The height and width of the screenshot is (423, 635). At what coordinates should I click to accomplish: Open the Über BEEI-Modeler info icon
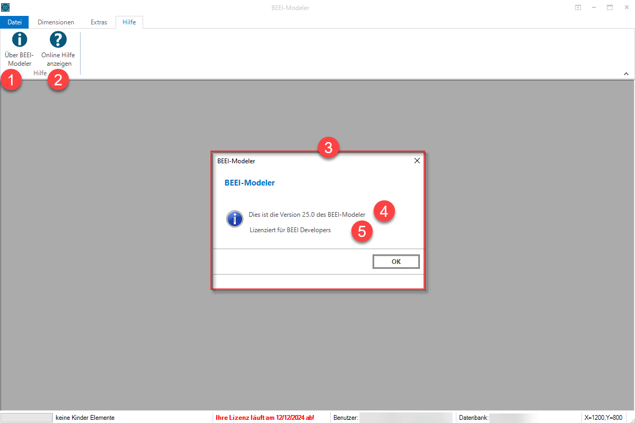(x=20, y=40)
